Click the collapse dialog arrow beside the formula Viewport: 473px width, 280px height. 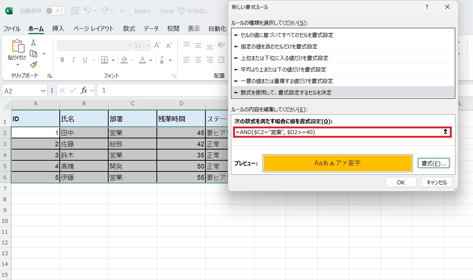446,132
